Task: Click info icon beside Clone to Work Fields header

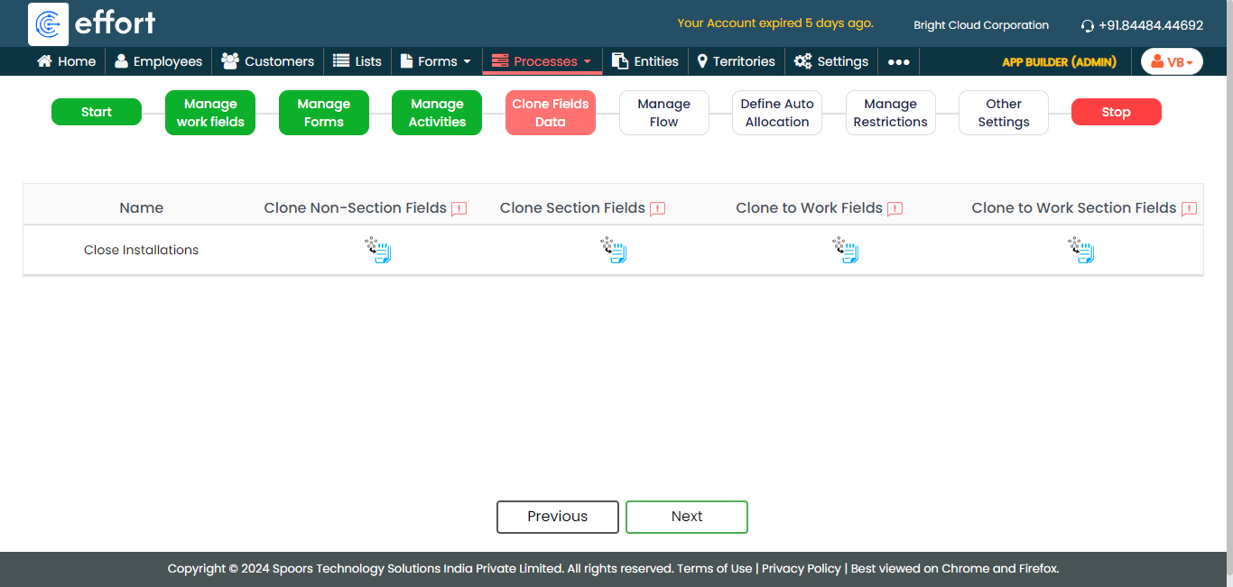Action: tap(895, 209)
